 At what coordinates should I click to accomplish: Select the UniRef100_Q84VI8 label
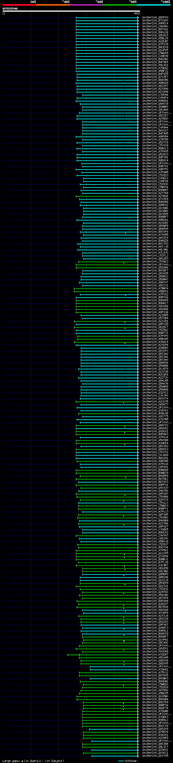(155, 104)
